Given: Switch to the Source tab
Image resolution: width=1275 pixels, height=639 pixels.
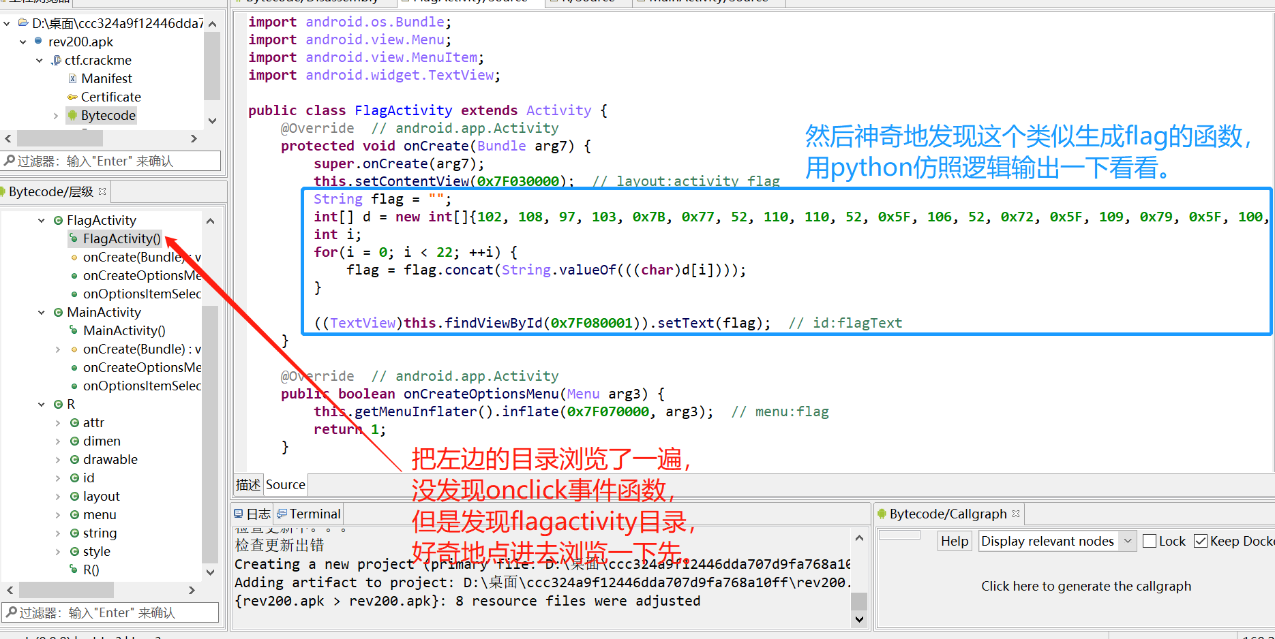Looking at the screenshot, I should [285, 484].
